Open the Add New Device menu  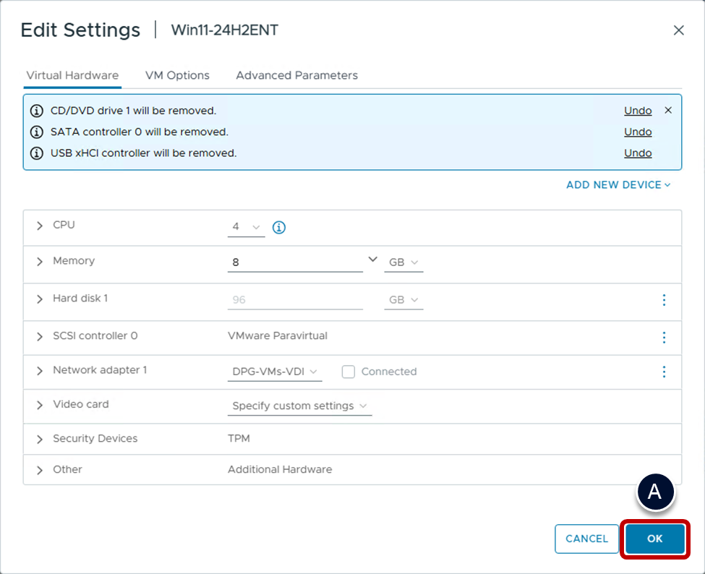(x=618, y=185)
